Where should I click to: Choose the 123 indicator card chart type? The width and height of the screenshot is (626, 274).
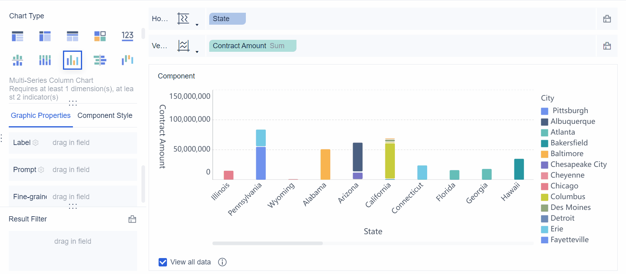click(128, 36)
